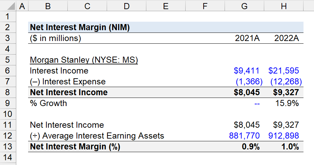Click bold 'Net Interest Income' label in row 8
Image resolution: width=314 pixels, height=165 pixels.
click(x=69, y=92)
